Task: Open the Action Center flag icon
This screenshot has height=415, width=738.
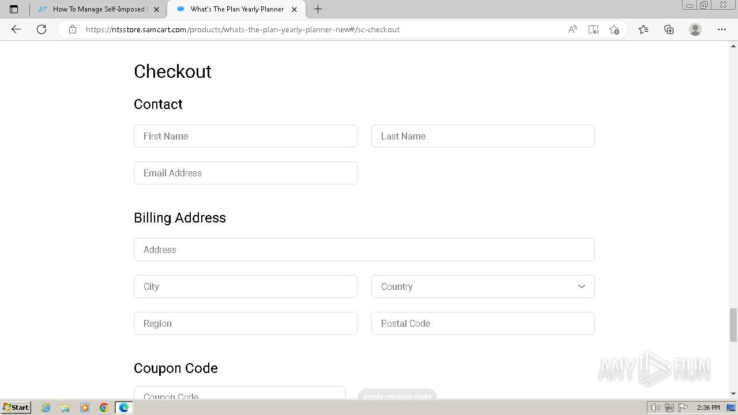Action: [683, 408]
